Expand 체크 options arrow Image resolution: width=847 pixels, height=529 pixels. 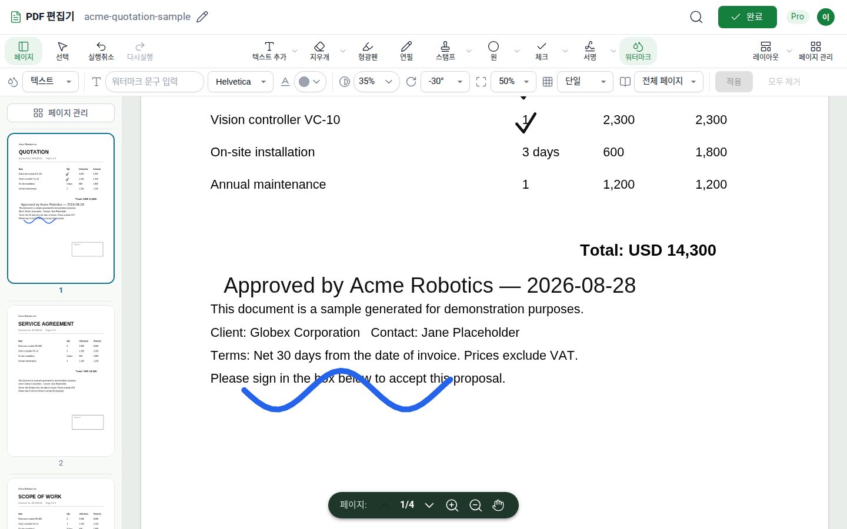(565, 51)
